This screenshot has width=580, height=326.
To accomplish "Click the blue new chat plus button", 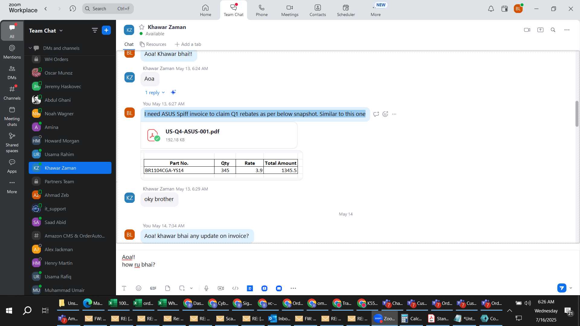I will (x=106, y=30).
